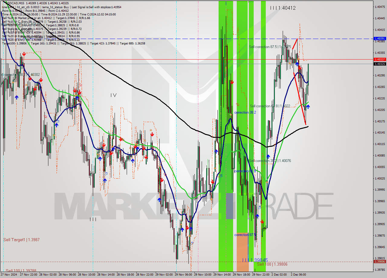Viewport: 387px width, 278px height.
Task: Click price axis value 1.39935
Action: click(380, 212)
